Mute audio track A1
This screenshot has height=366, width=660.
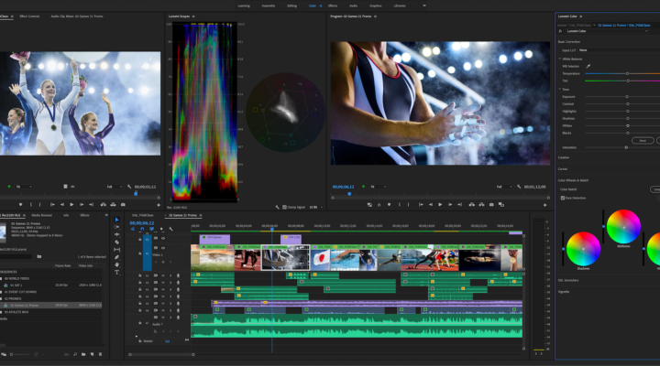click(163, 275)
